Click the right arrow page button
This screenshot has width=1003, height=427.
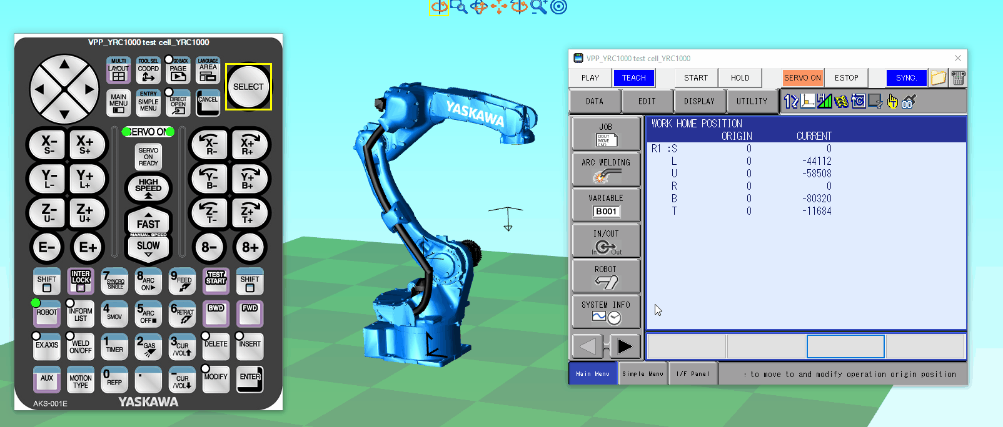[624, 346]
